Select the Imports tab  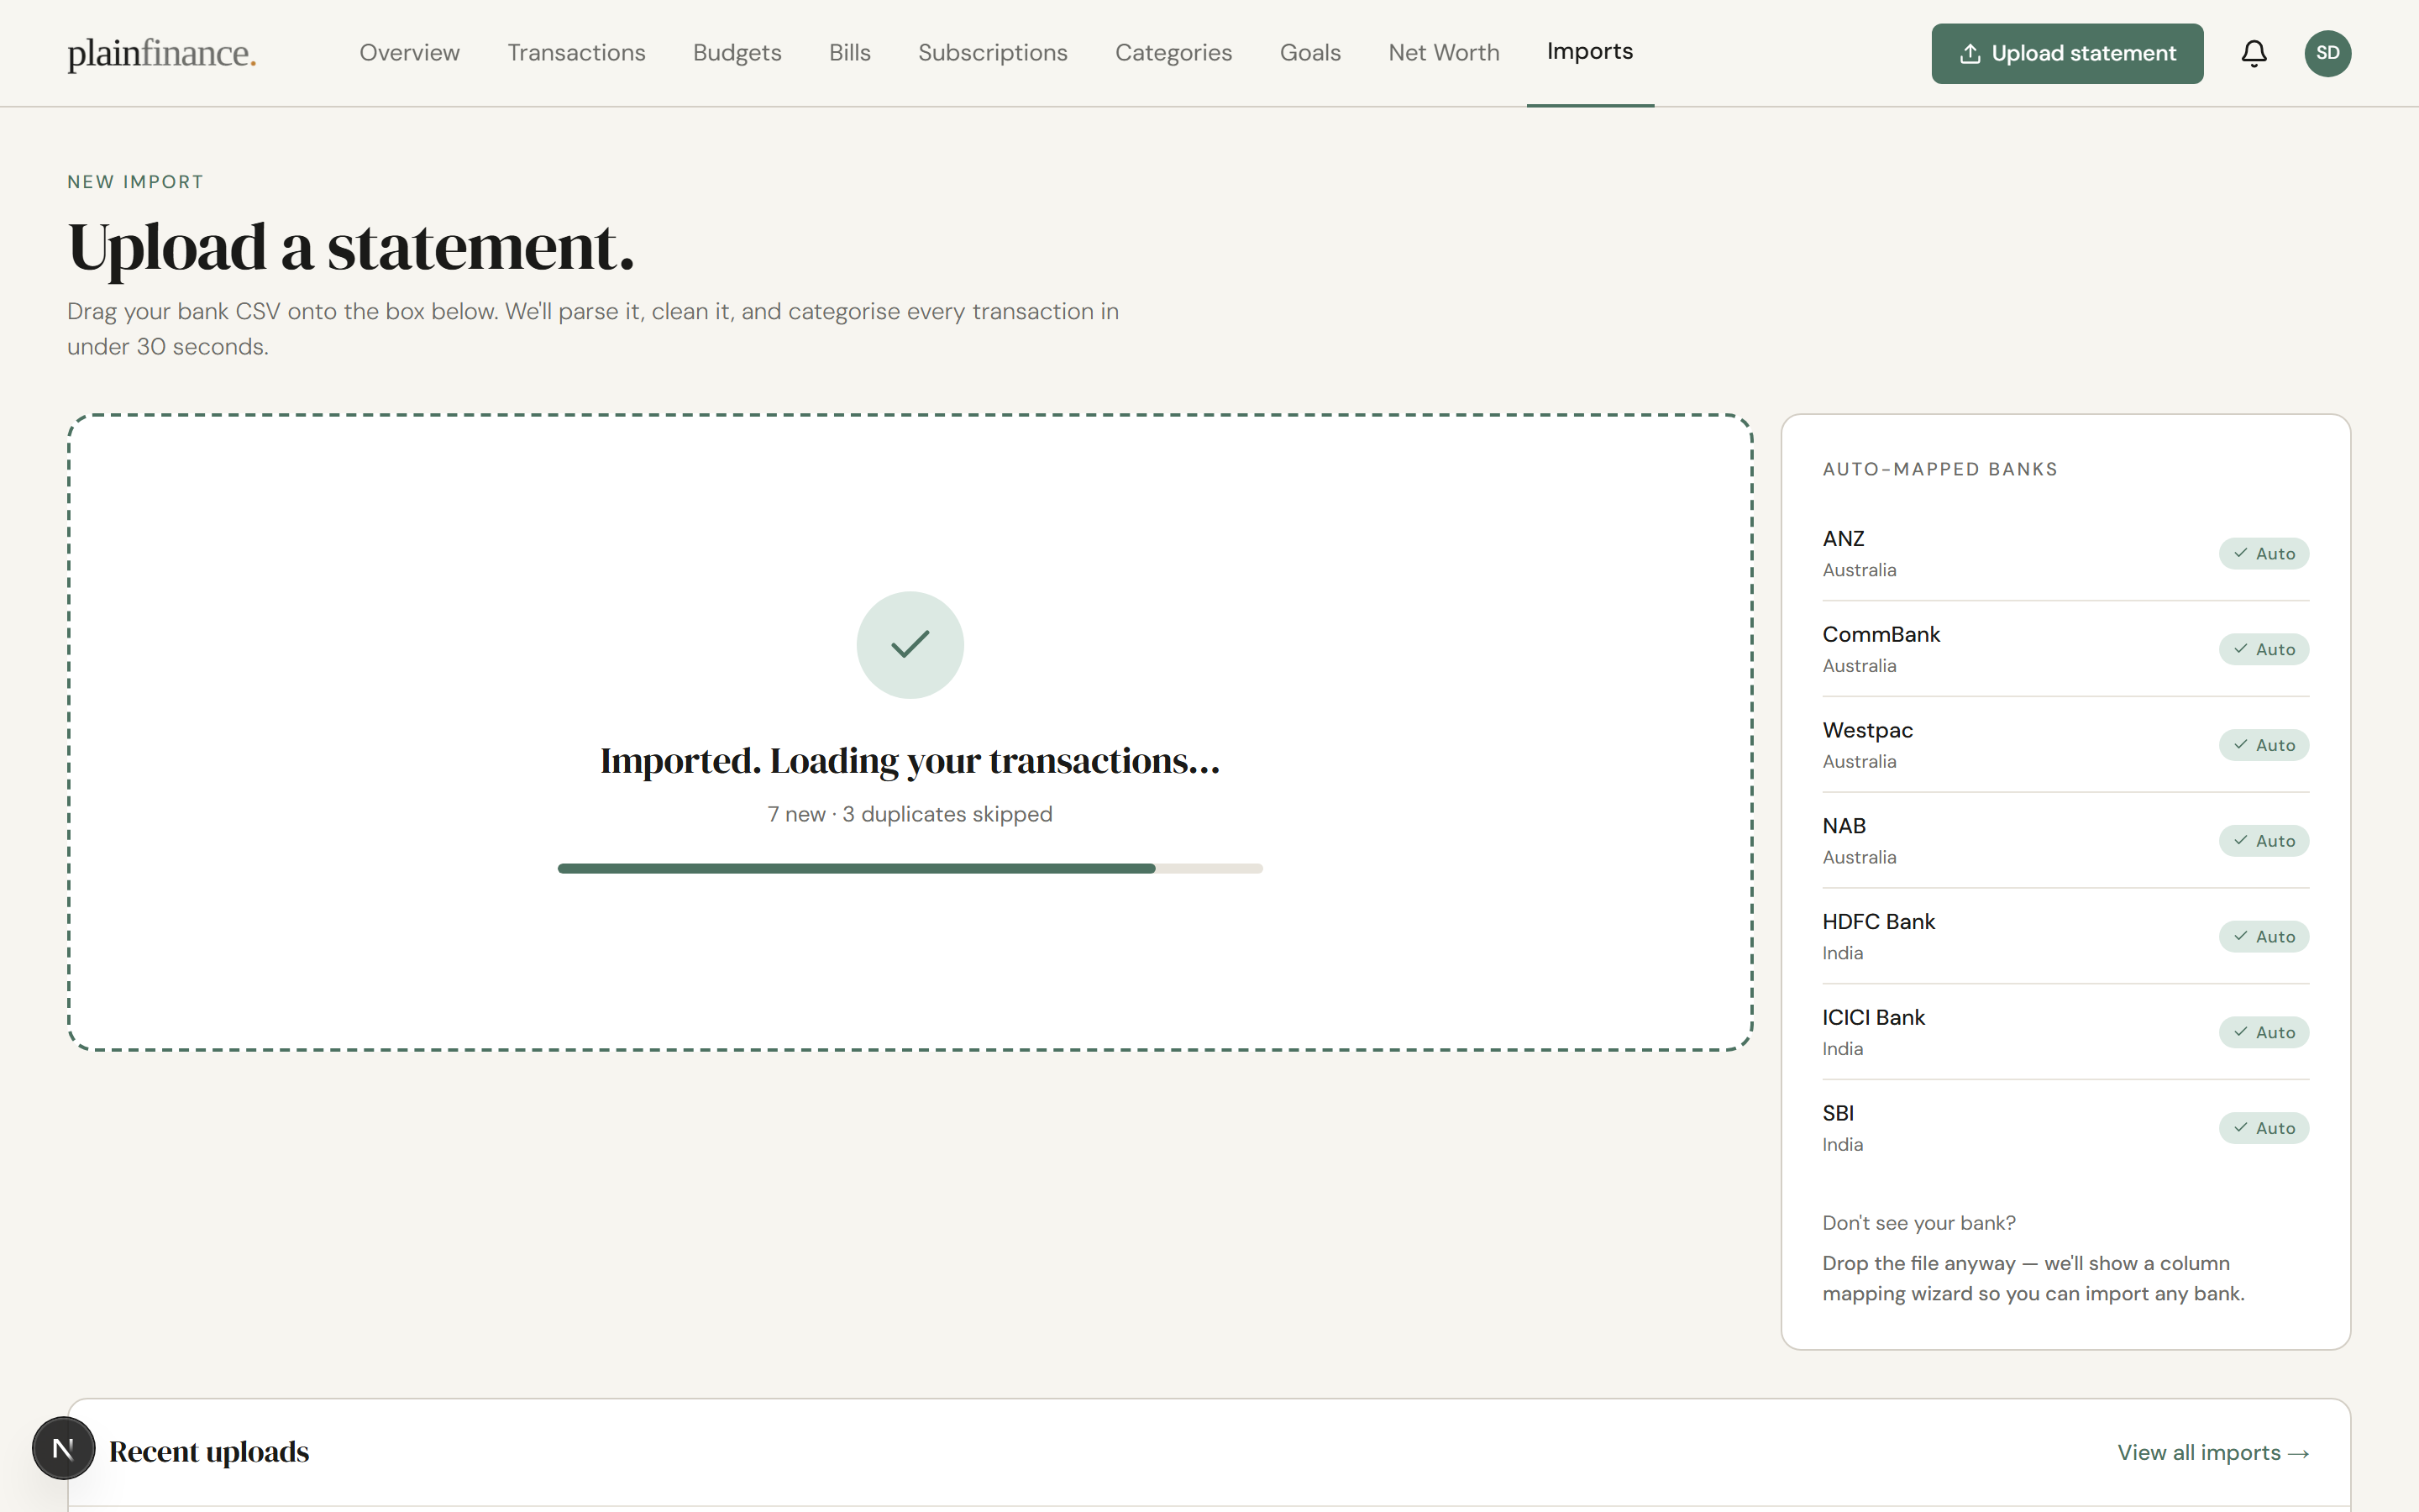(x=1589, y=52)
